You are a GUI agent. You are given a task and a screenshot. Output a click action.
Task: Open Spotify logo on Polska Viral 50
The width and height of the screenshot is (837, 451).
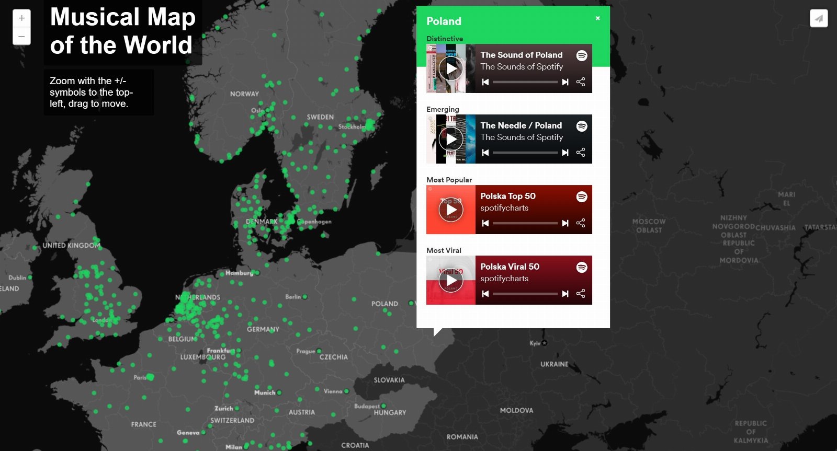tap(582, 267)
